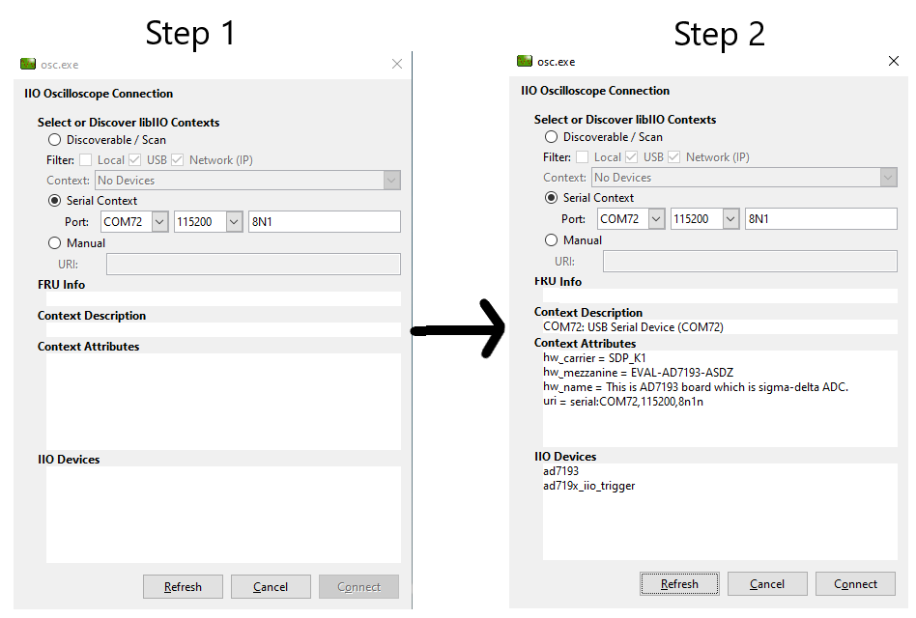Click the Connect button in Step 2

[855, 583]
